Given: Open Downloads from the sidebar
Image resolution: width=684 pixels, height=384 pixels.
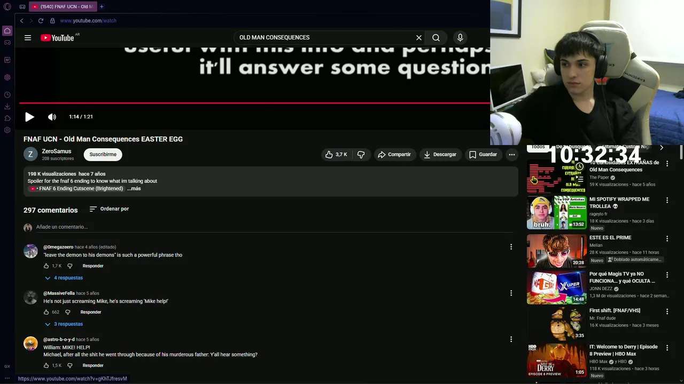Looking at the screenshot, I should 7,107.
